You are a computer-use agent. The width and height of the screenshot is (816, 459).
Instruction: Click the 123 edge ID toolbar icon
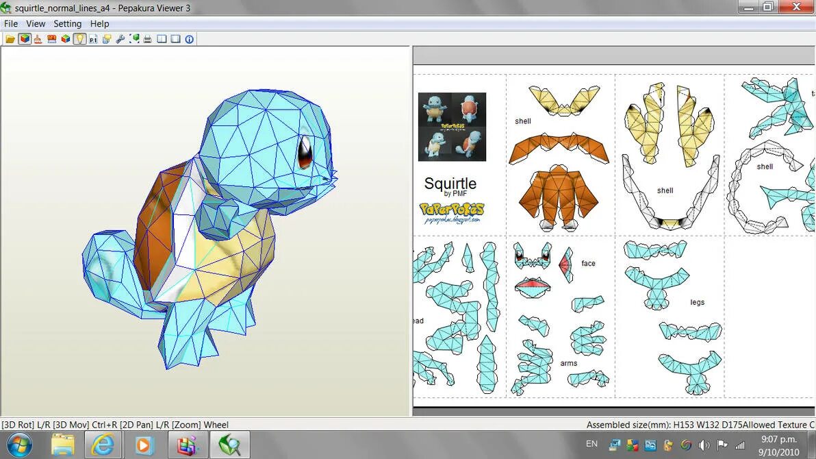[x=51, y=39]
